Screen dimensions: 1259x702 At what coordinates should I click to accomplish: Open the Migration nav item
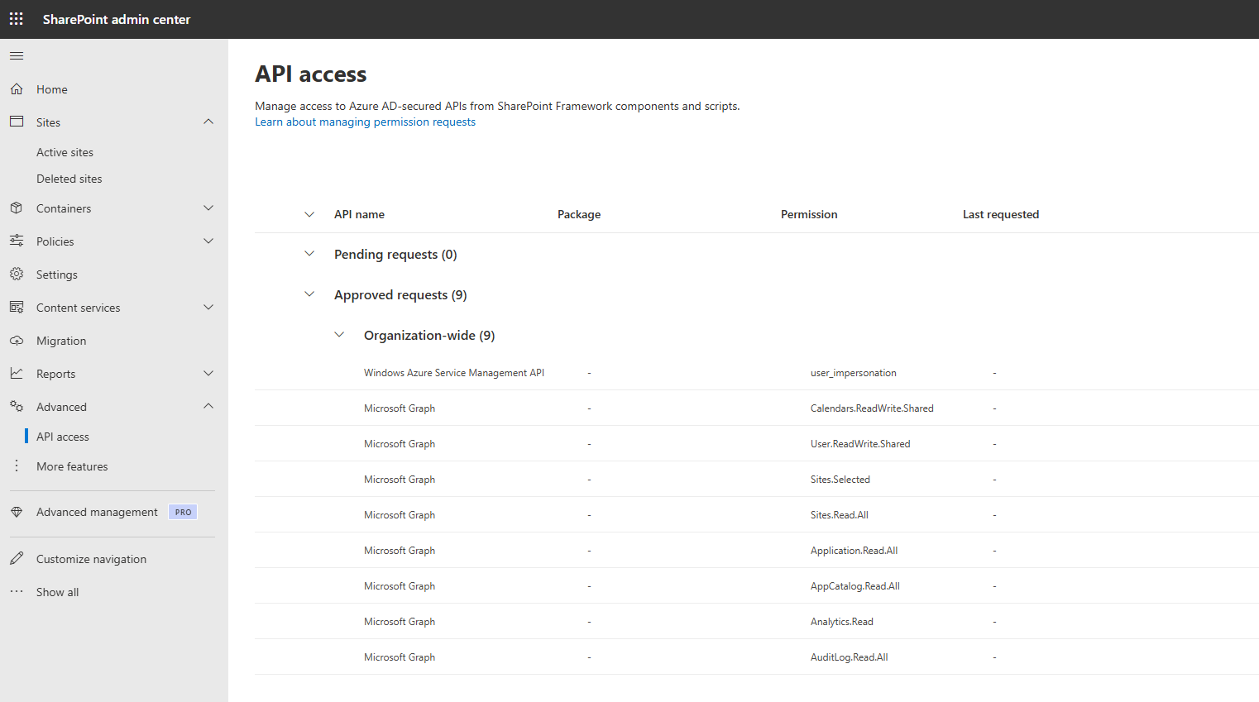[61, 341]
